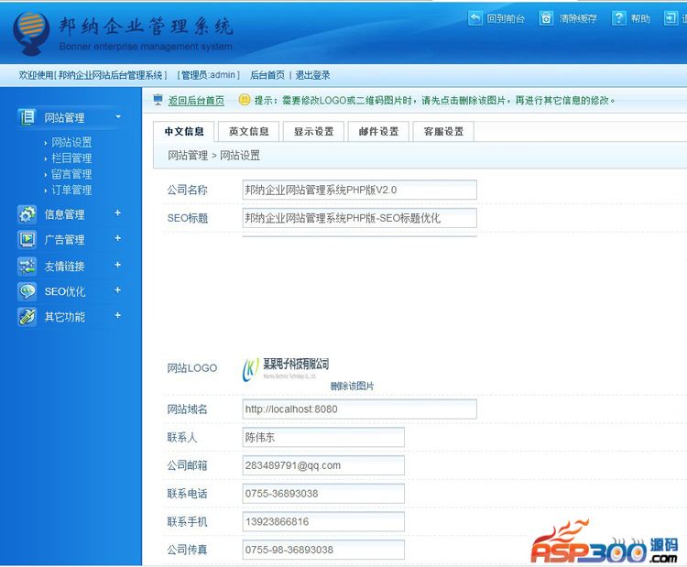Click the 其它功能 sidebar heading text
Image resolution: width=687 pixels, height=567 pixels.
click(64, 317)
